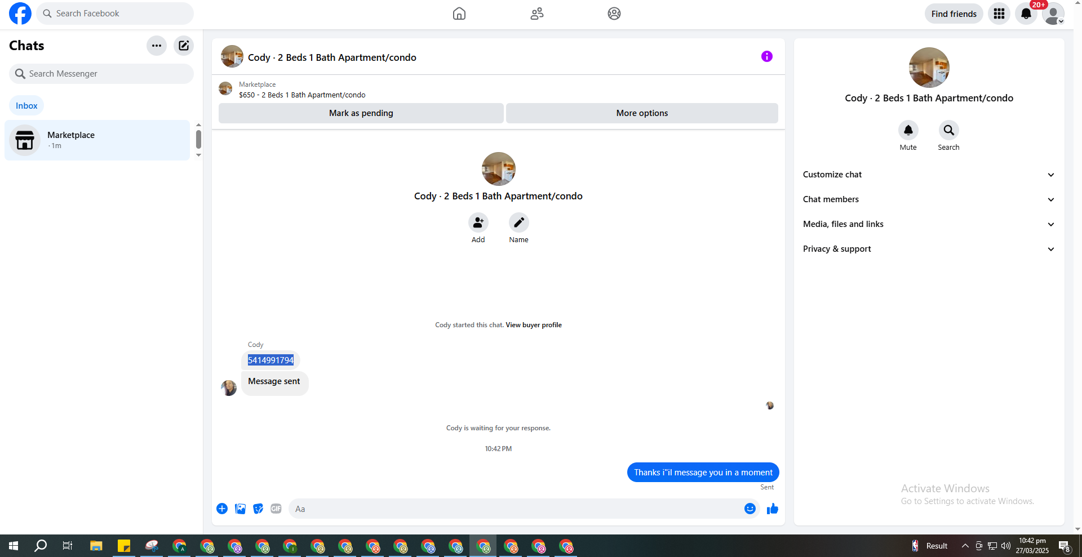Click the chat list scrollbar thumb
The height and width of the screenshot is (557, 1082).
tap(198, 139)
